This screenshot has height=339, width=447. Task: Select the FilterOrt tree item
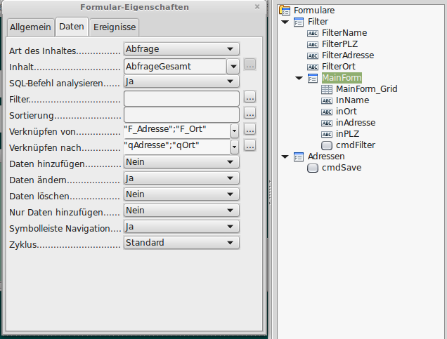click(x=338, y=67)
